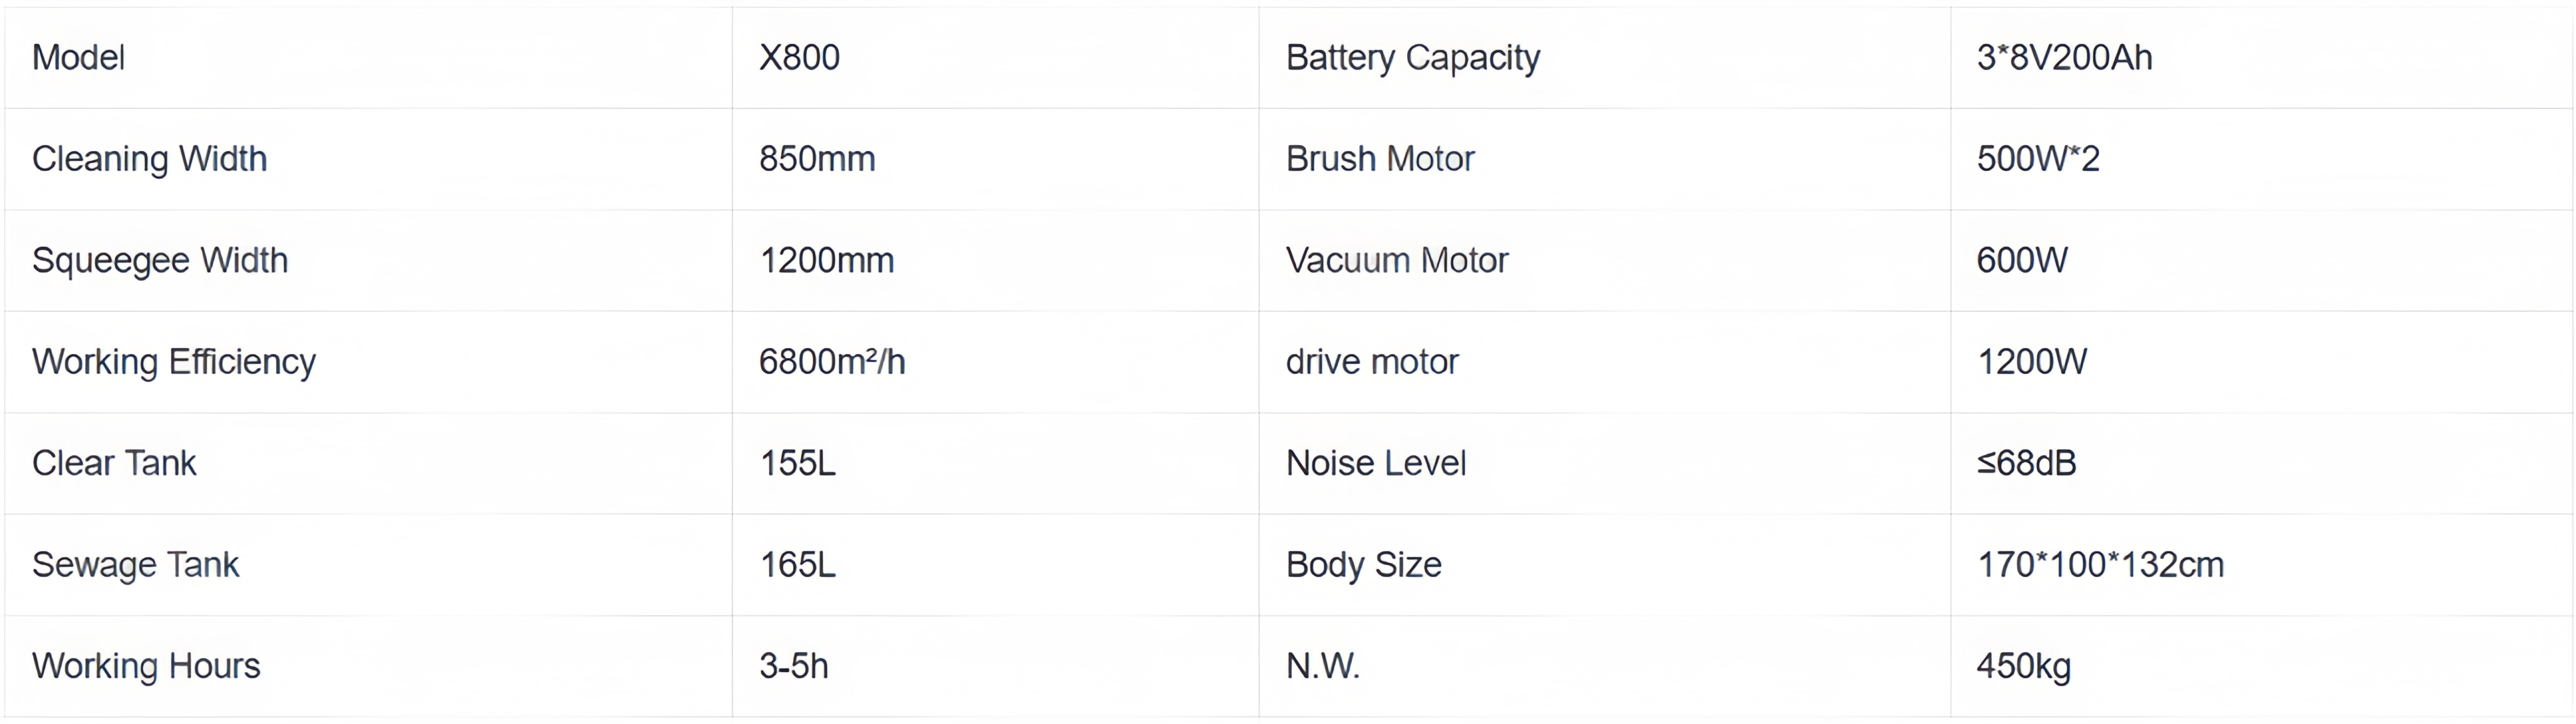Screen dimensions: 2576x724
Task: Click the Model label cell
Action: [x=79, y=58]
